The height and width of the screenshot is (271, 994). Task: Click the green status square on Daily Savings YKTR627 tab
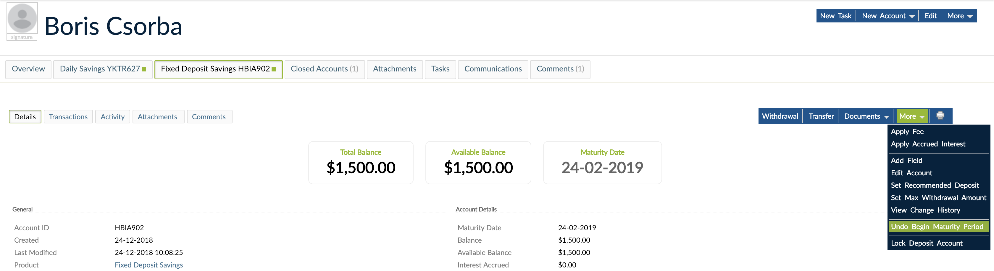pos(144,69)
